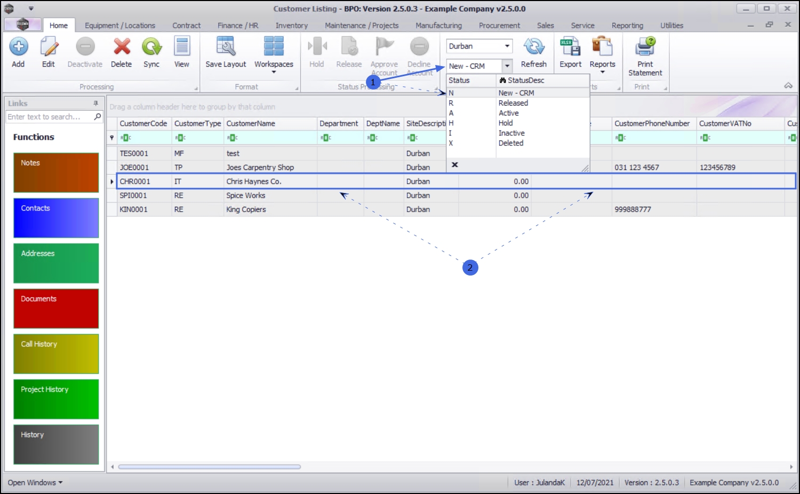
Task: Click the Save Layout icon
Action: coord(226,47)
